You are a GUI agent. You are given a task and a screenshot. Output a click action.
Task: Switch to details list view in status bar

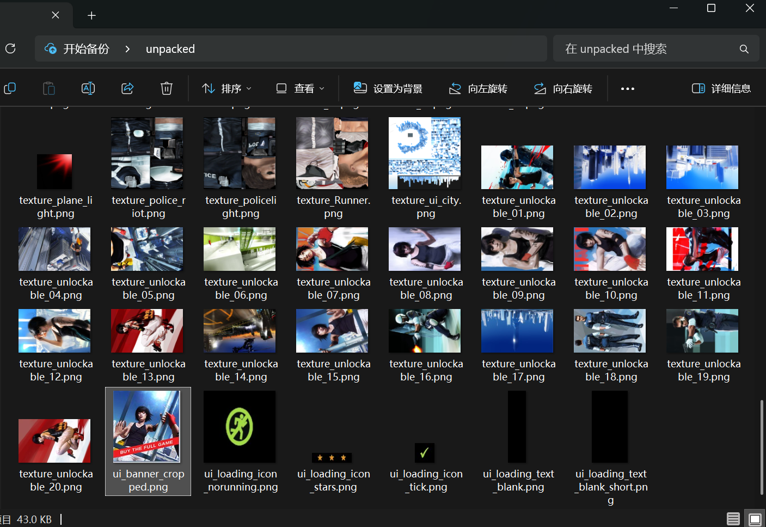coord(733,519)
